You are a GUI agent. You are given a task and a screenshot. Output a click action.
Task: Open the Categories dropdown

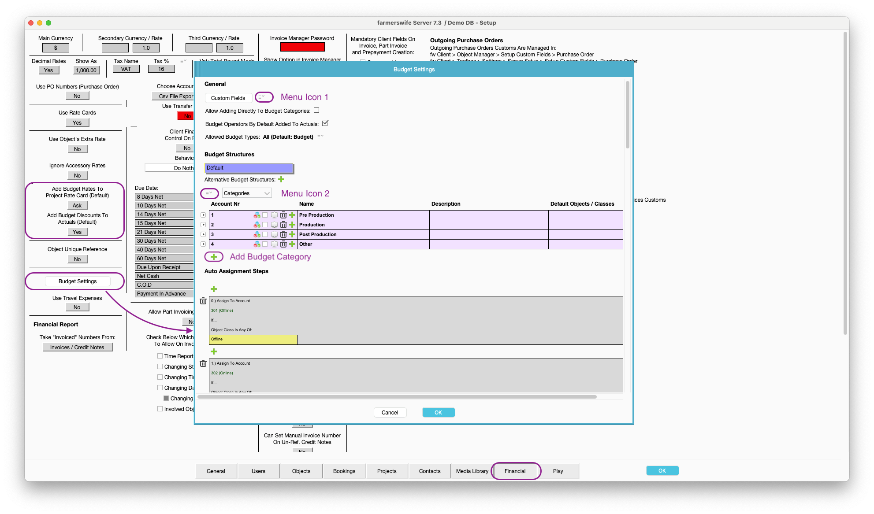click(x=247, y=193)
